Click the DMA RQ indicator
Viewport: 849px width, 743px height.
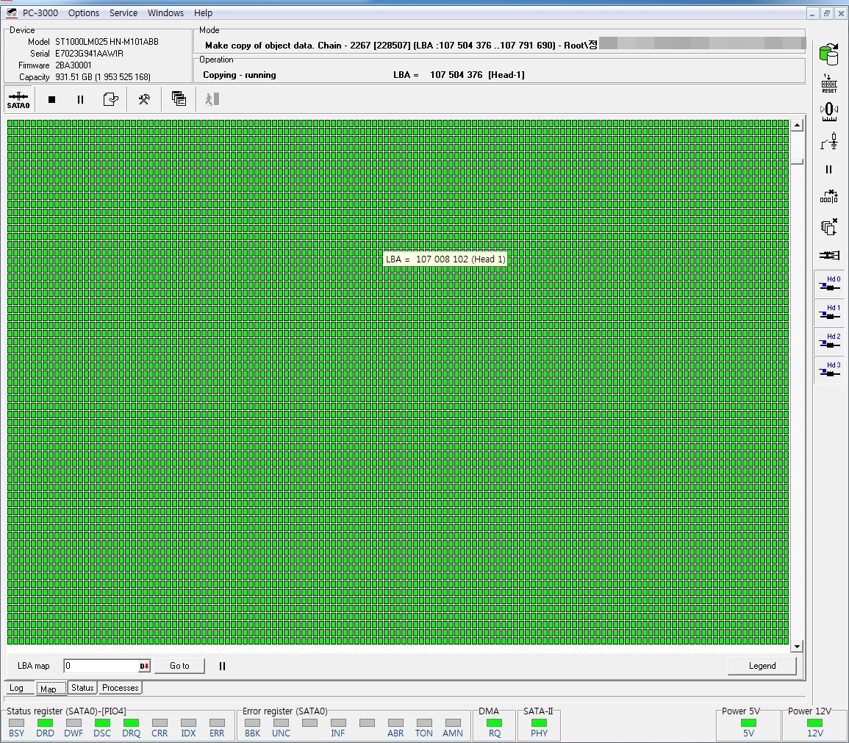tap(495, 723)
